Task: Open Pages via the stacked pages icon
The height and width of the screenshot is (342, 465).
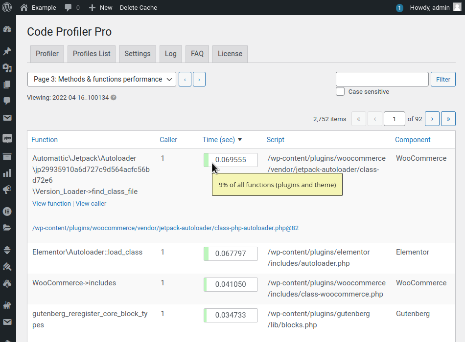Action: point(7,85)
